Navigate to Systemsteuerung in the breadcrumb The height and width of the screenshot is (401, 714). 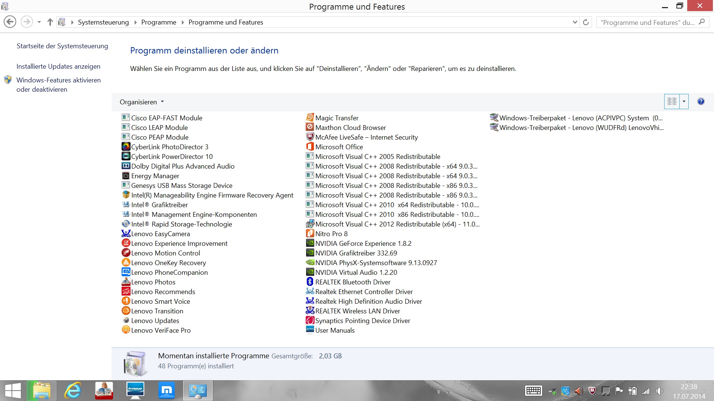pyautogui.click(x=103, y=22)
